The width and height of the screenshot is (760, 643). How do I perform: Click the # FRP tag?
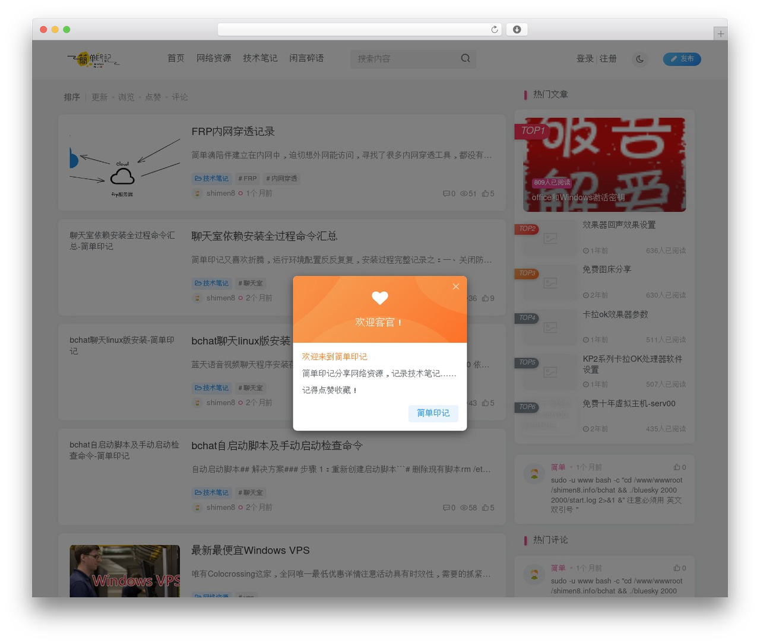tap(248, 179)
